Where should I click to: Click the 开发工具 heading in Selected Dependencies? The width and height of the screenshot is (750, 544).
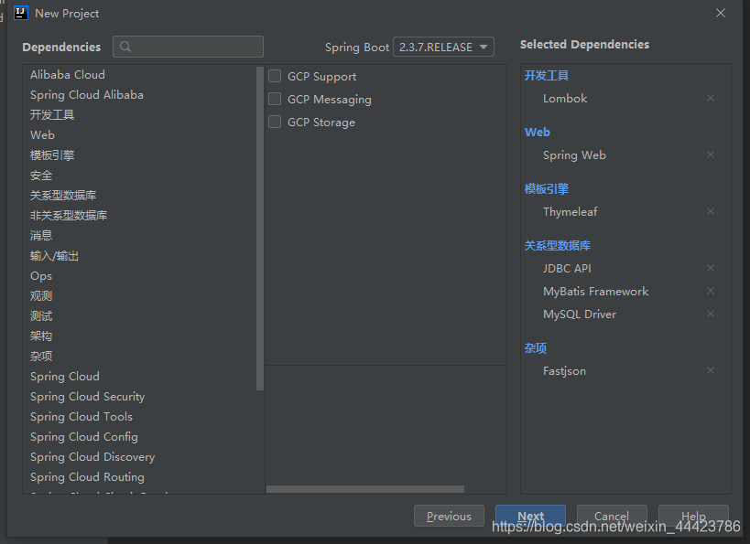[546, 76]
